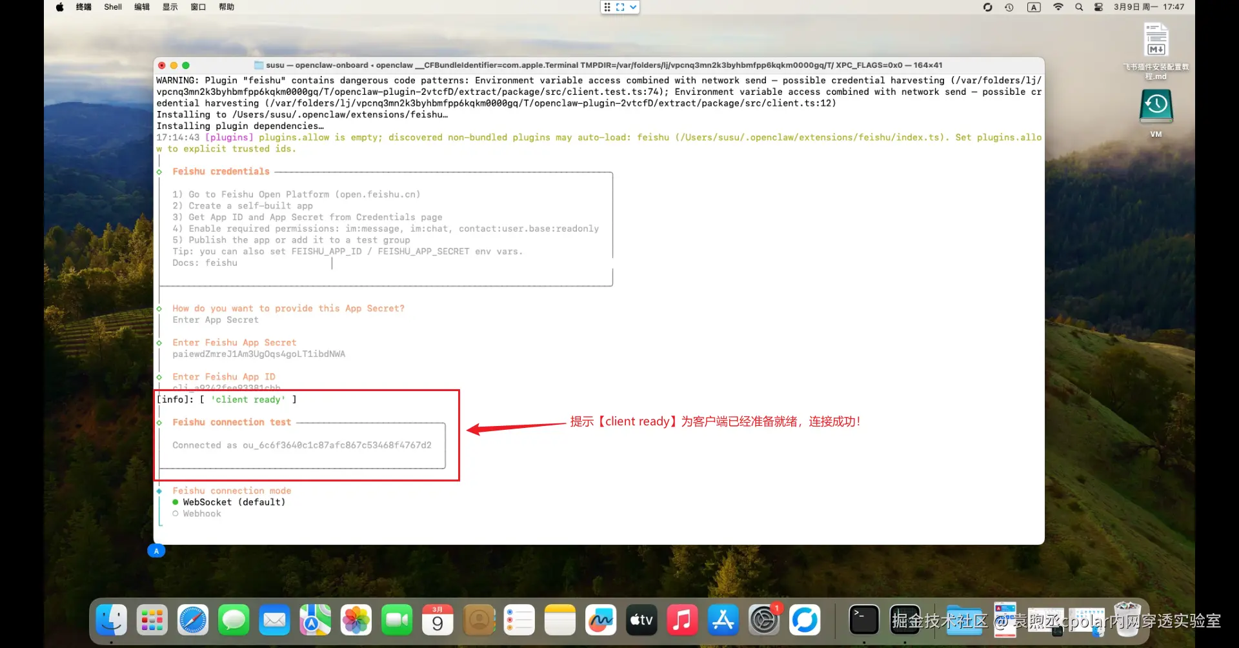Viewport: 1239px width, 648px height.
Task: Open the Mail app in Dock
Action: pos(274,620)
